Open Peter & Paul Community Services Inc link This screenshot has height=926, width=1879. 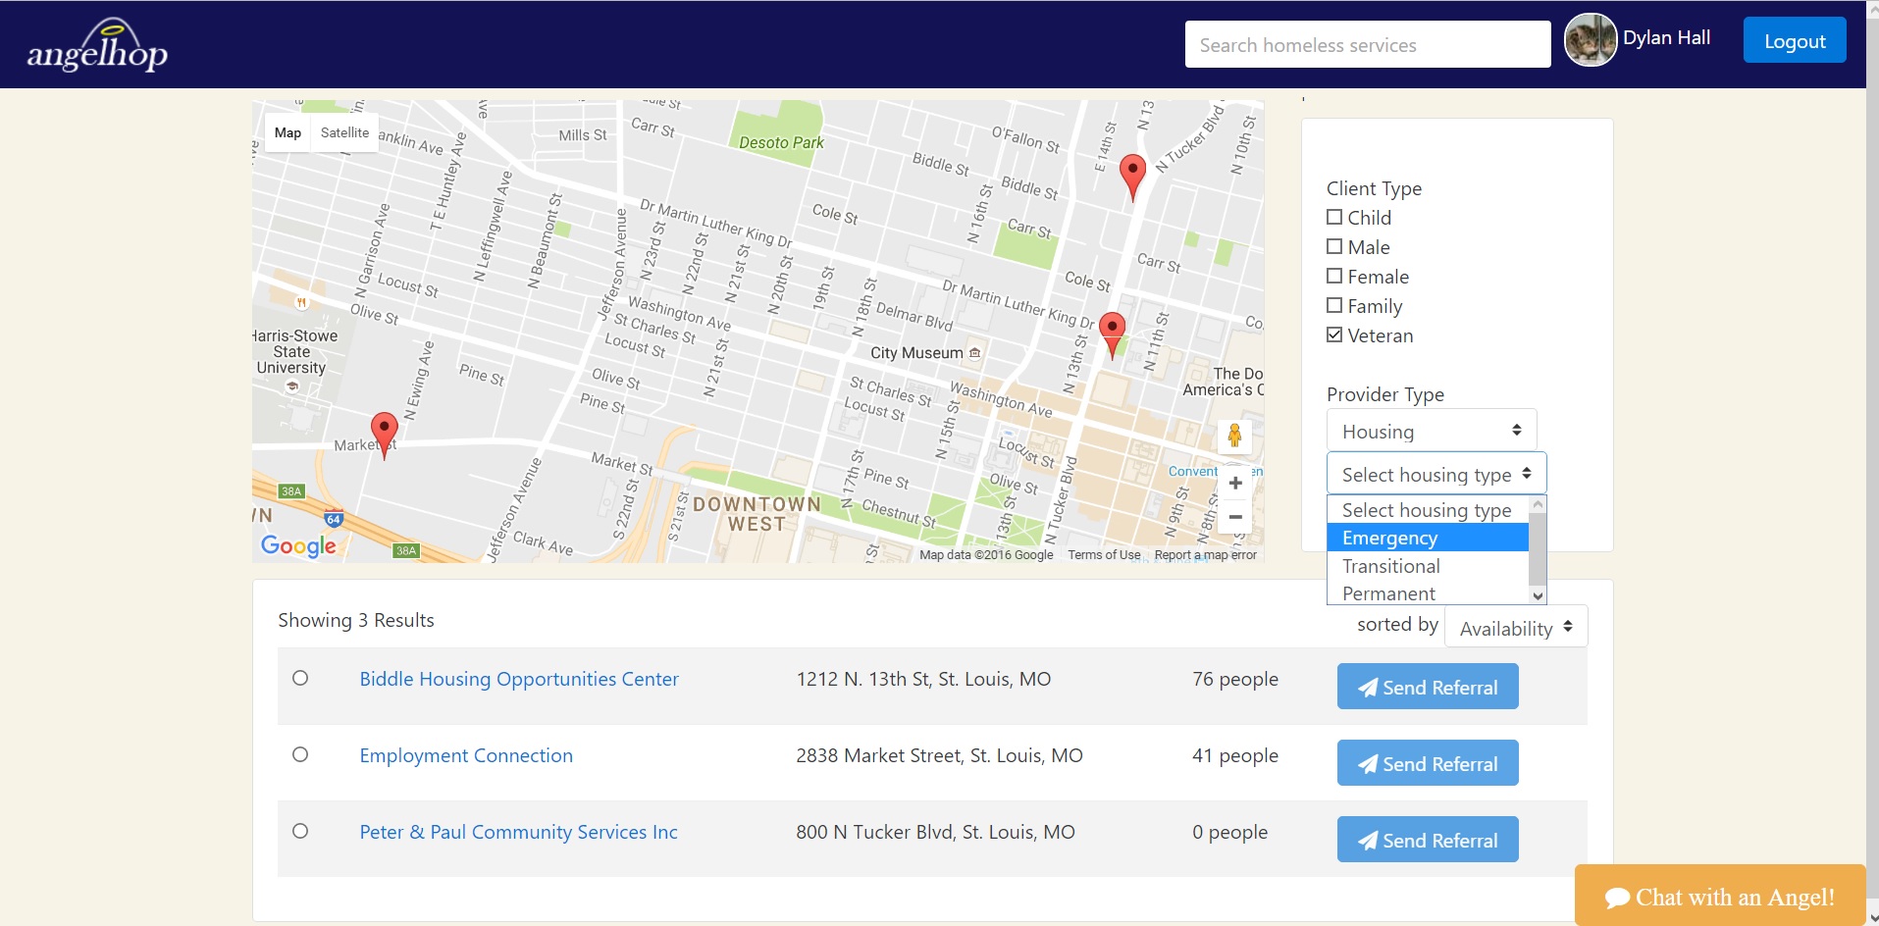(x=518, y=832)
